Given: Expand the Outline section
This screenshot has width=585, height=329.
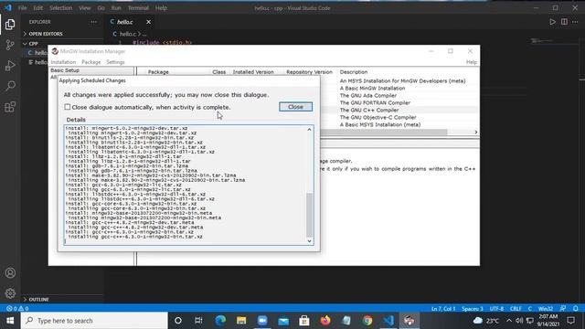Looking at the screenshot, I should [36, 299].
